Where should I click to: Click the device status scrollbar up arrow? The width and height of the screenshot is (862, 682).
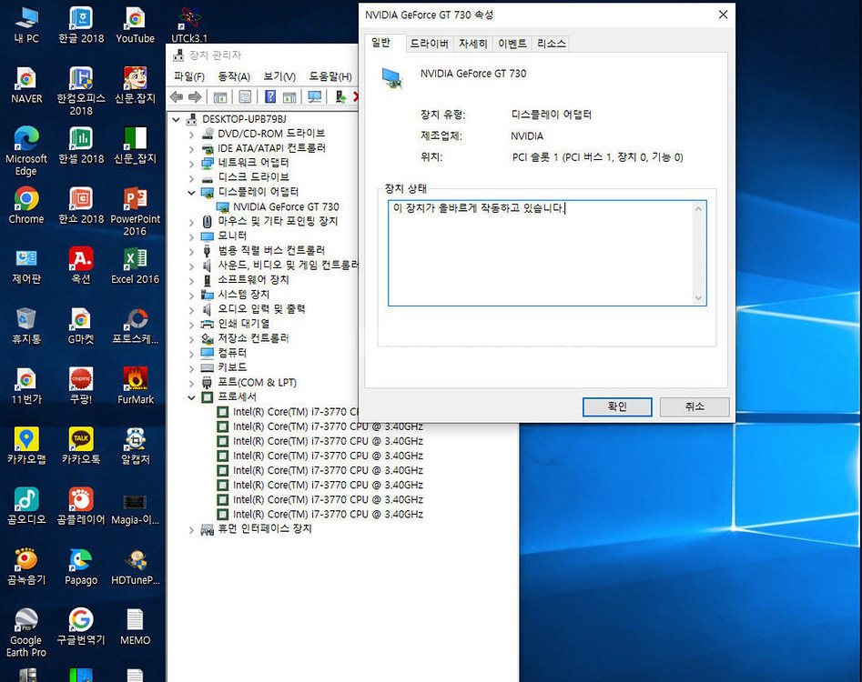coord(699,208)
